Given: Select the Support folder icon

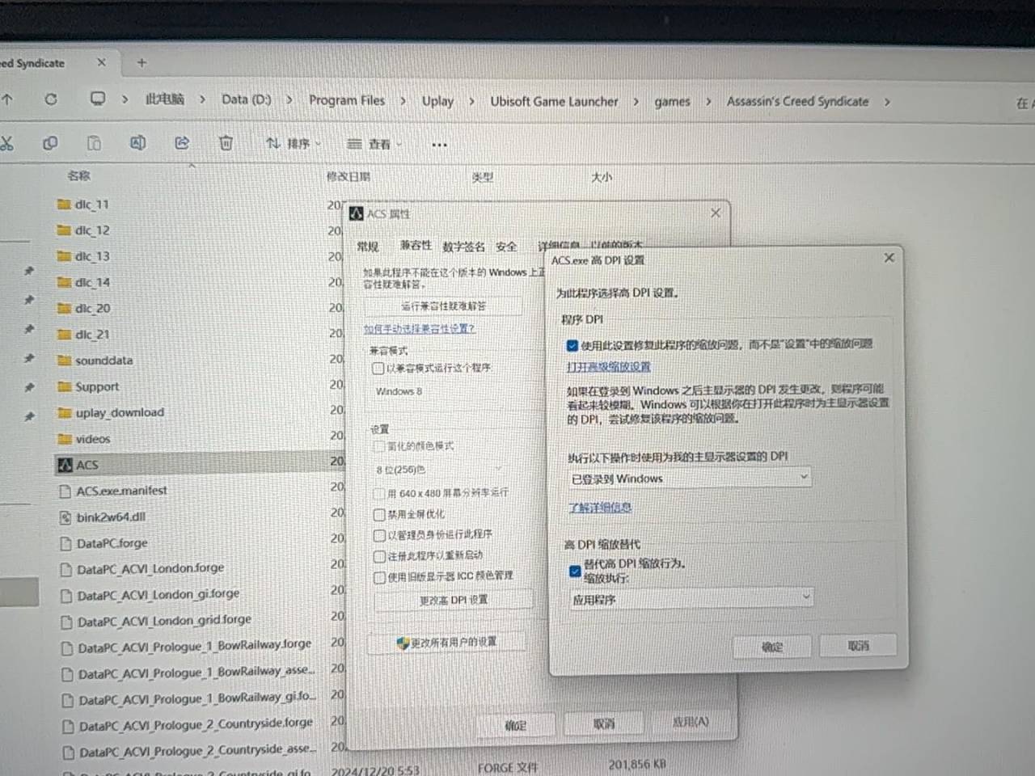Looking at the screenshot, I should coord(65,387).
